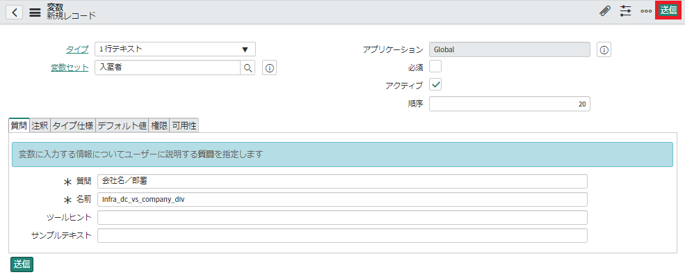Go back using the header arrow
Screen dimensions: 685x277
point(15,13)
